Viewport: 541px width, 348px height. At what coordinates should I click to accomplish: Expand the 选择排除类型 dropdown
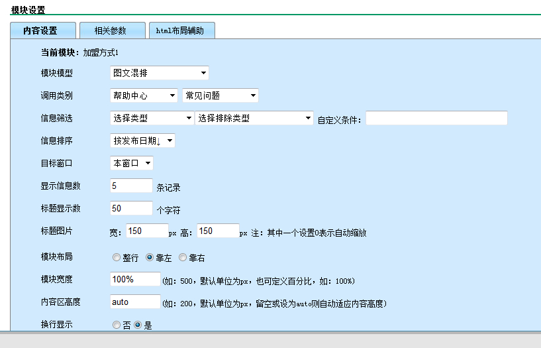[253, 118]
